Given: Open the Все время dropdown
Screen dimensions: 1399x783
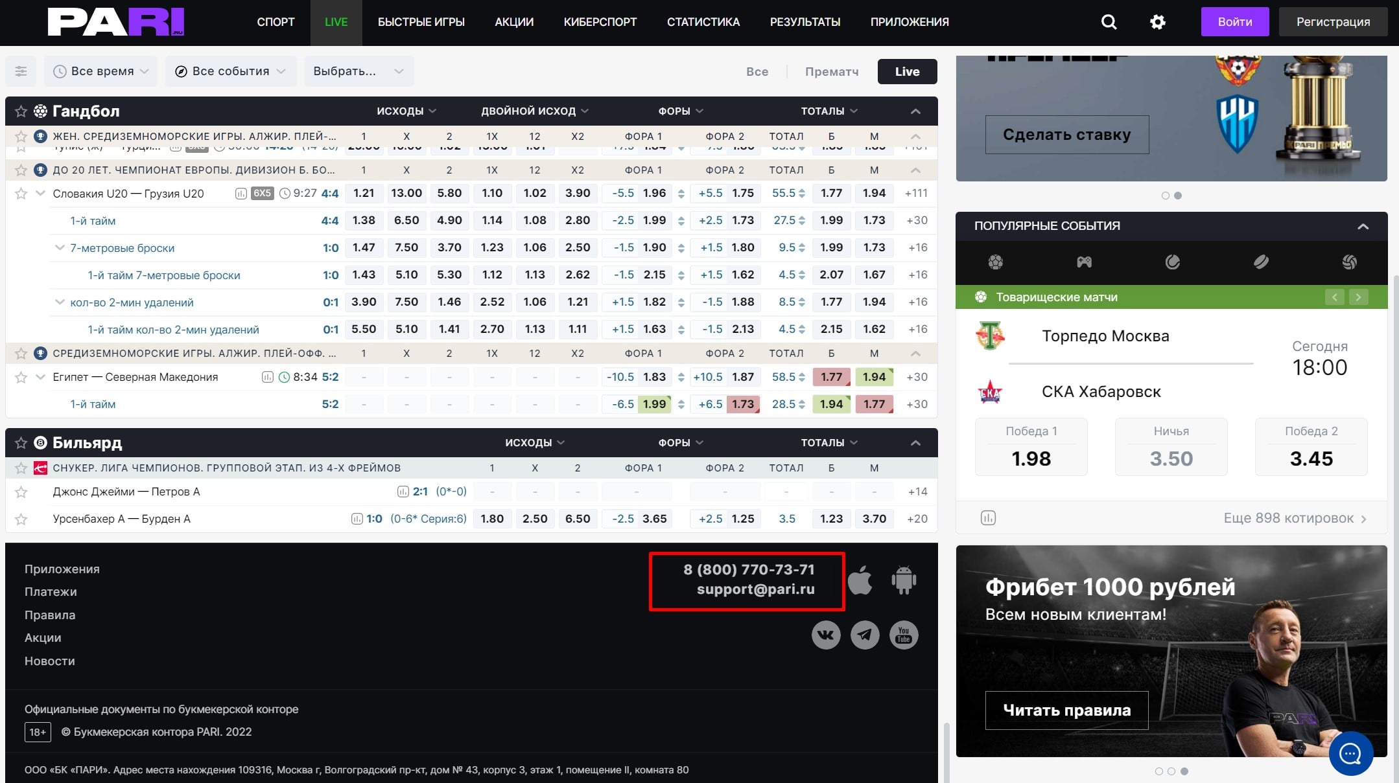Looking at the screenshot, I should click(x=100, y=71).
